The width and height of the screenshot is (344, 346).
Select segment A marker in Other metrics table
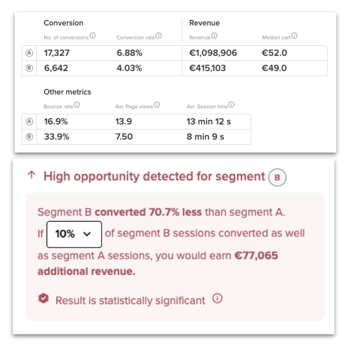pyautogui.click(x=29, y=122)
